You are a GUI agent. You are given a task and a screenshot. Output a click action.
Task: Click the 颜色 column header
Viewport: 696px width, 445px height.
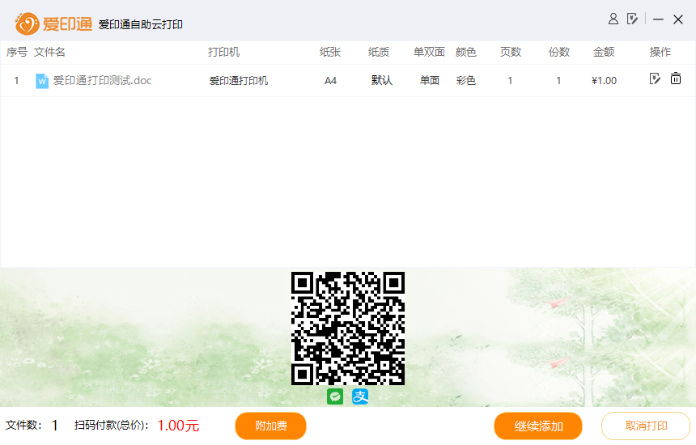click(465, 52)
